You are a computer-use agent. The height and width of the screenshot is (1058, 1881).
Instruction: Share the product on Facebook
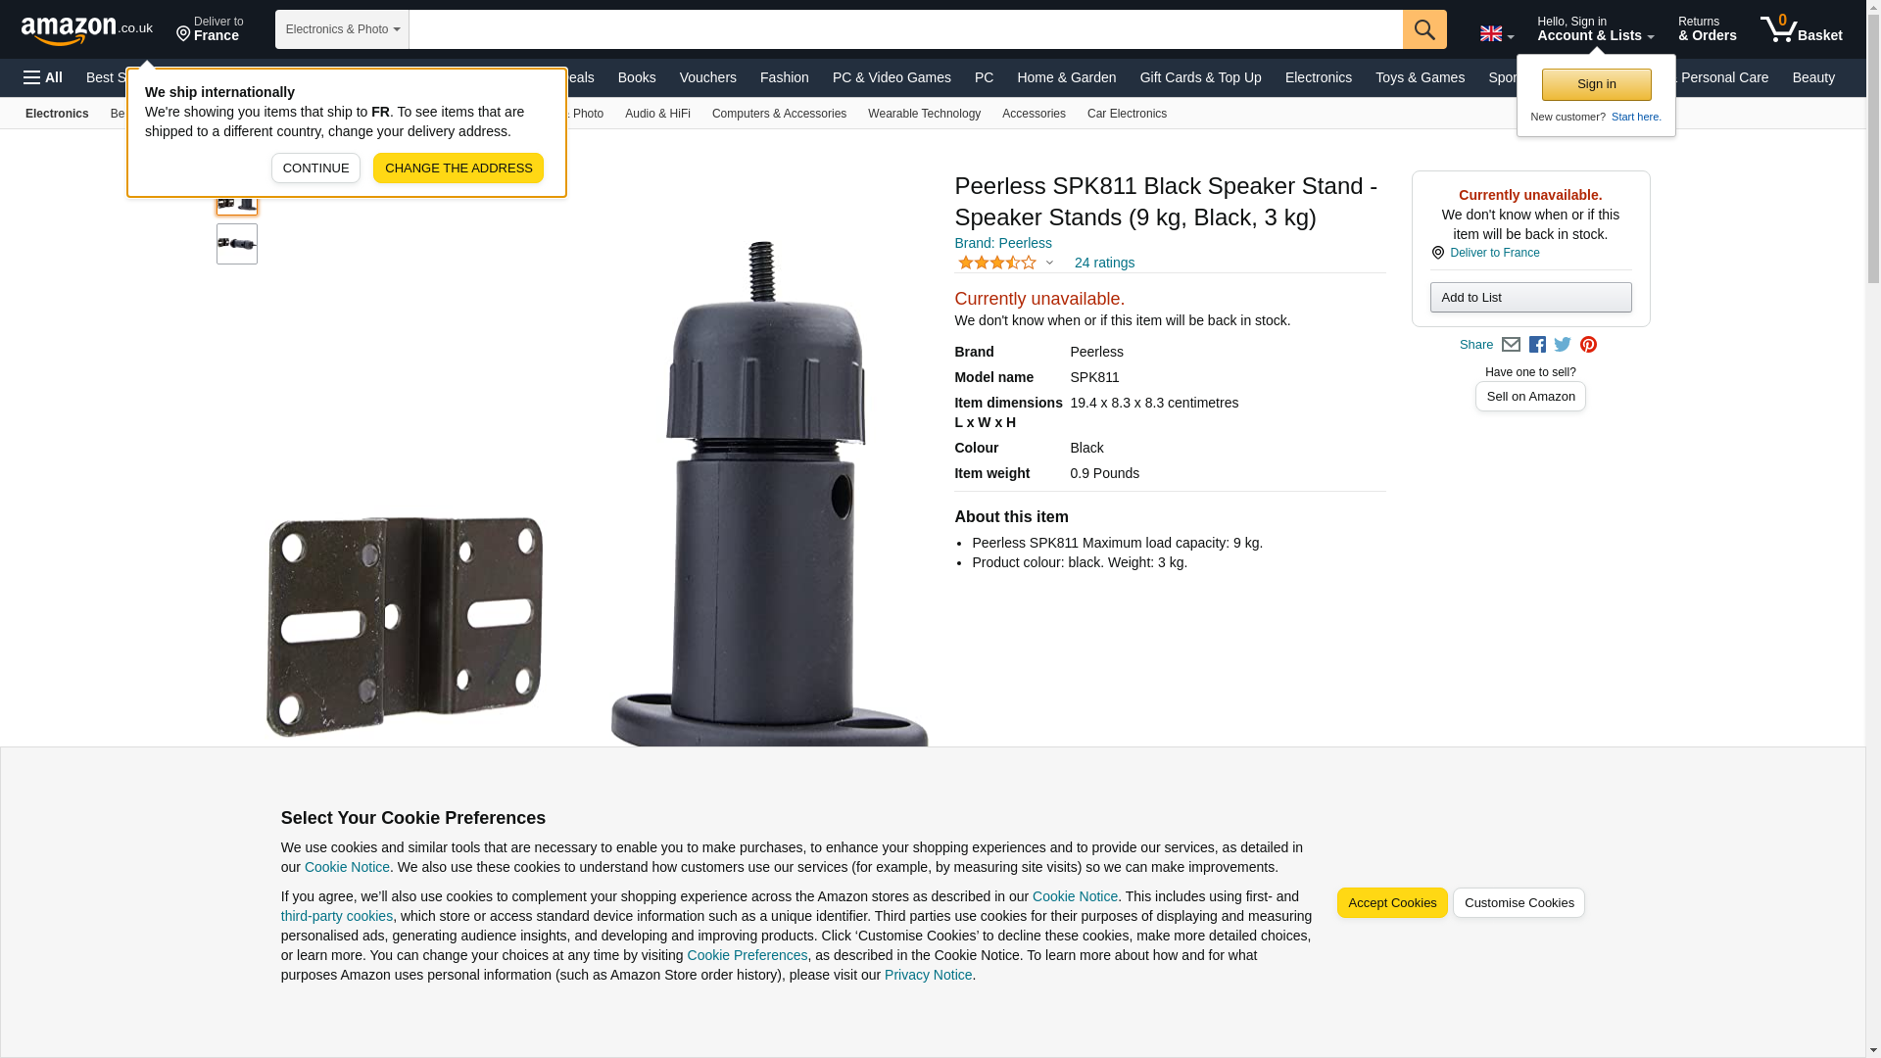(1537, 345)
